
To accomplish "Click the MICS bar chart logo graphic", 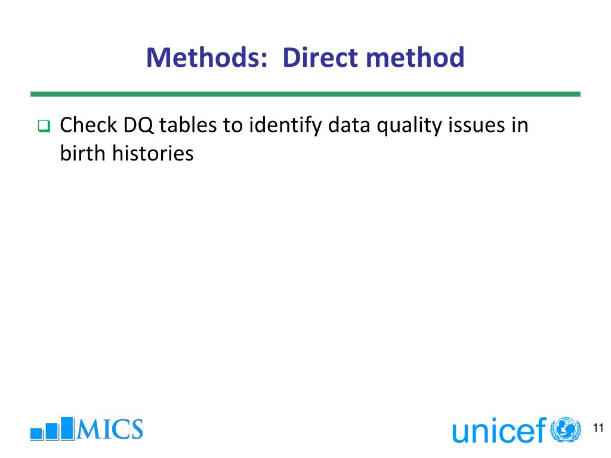I will [x=53, y=428].
